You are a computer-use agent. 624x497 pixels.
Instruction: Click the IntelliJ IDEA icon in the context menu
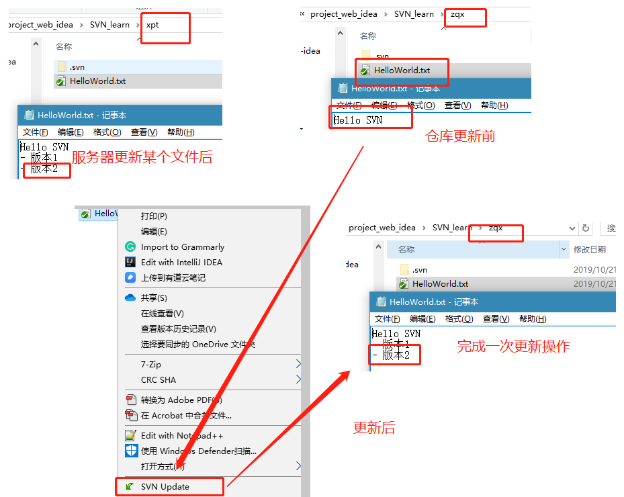pyautogui.click(x=132, y=262)
